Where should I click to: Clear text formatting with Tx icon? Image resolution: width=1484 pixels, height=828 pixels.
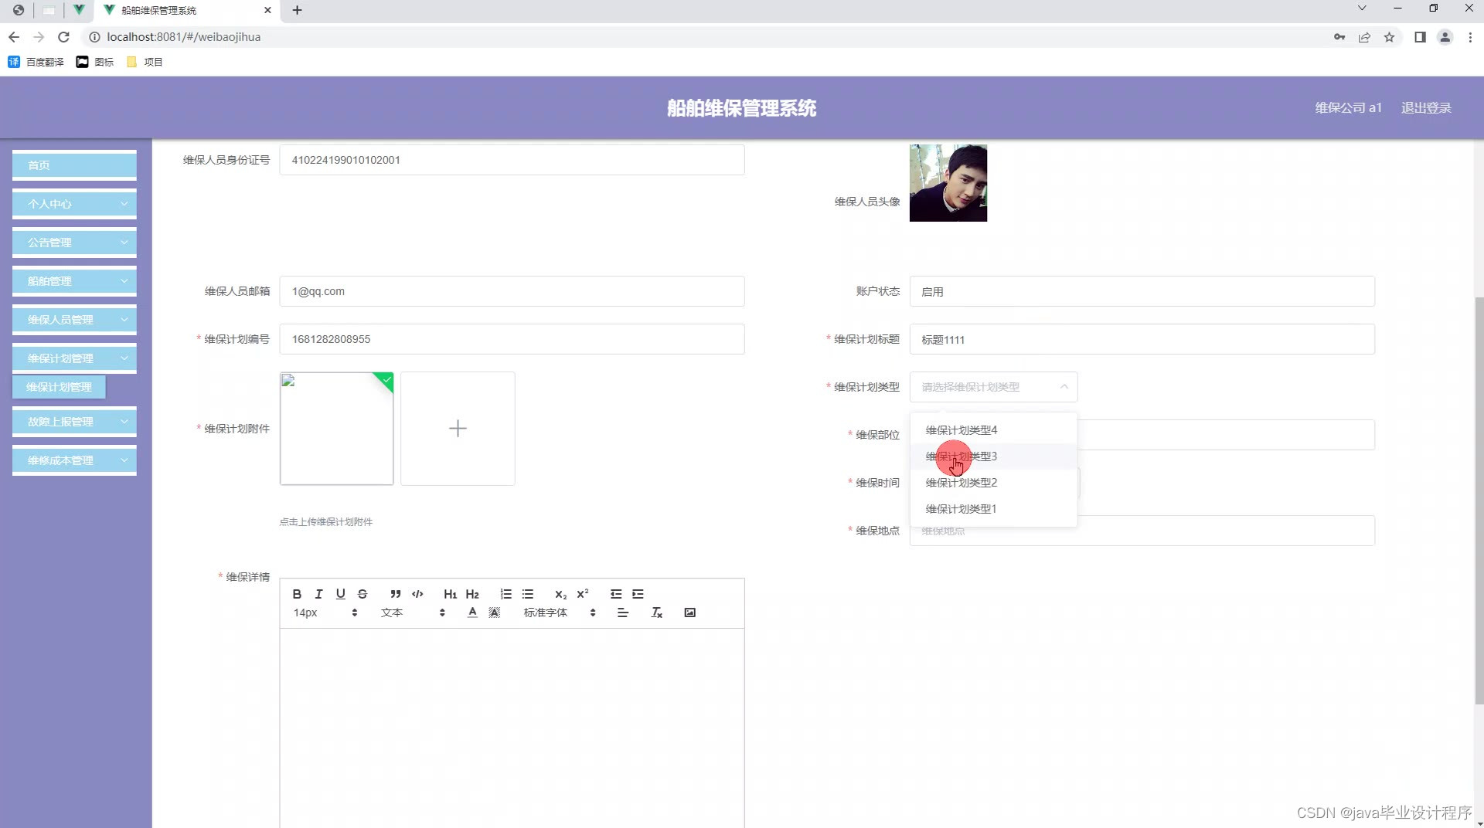(x=656, y=612)
